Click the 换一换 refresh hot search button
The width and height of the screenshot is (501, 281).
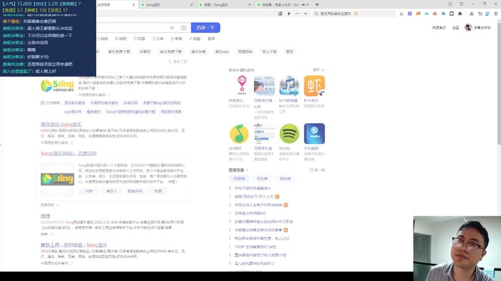click(x=317, y=170)
